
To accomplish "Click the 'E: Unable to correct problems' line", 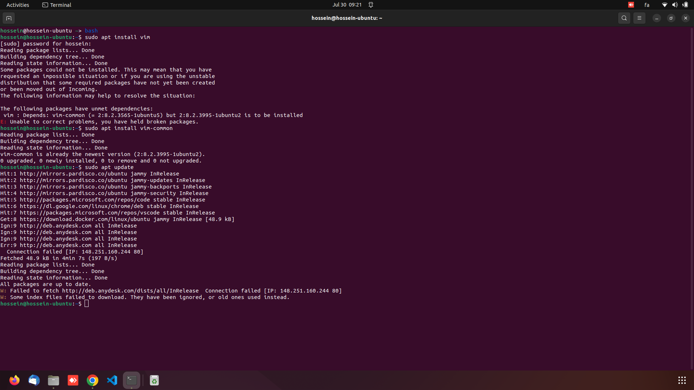I will click(x=99, y=122).
